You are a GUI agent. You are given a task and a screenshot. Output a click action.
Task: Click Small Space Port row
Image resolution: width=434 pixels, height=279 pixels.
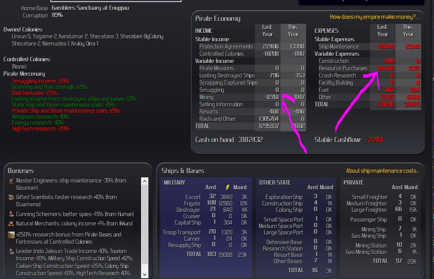[x=295, y=219]
